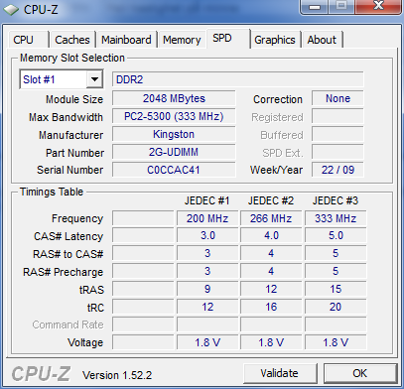Screen dimensions: 404x389
Task: Select the Memory tab
Action: [x=182, y=40]
